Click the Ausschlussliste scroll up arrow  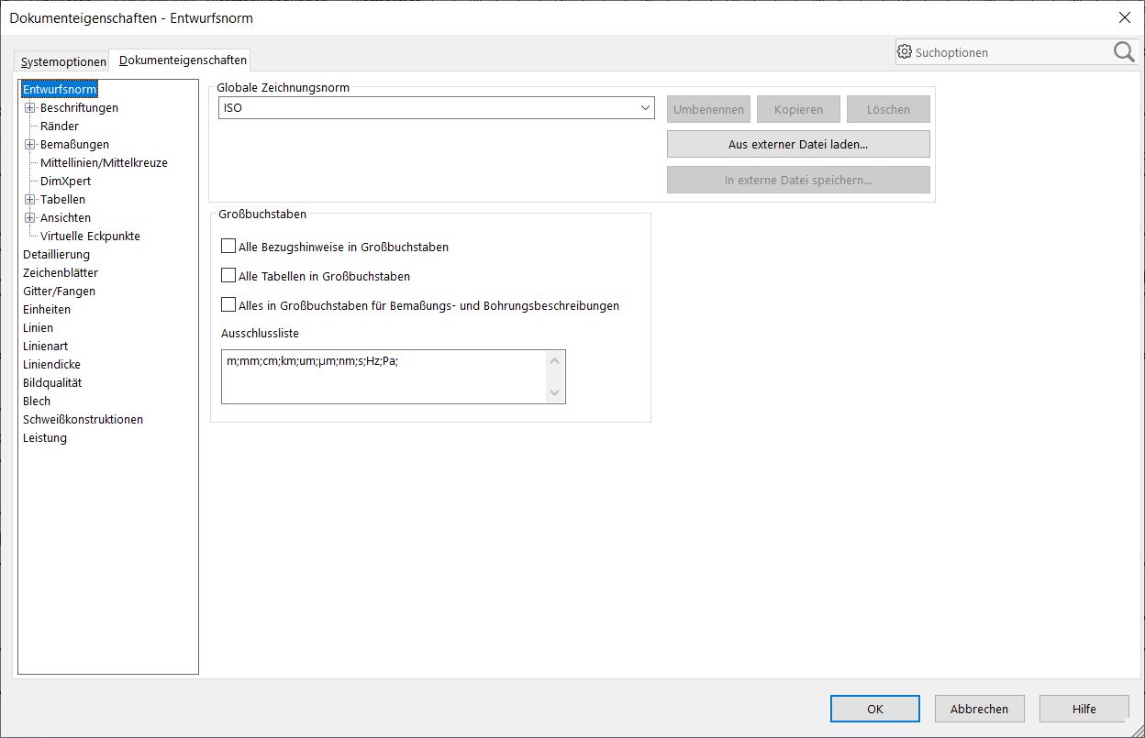(x=554, y=361)
